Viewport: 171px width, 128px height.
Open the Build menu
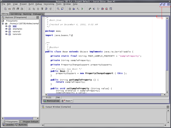[x=31, y=4]
